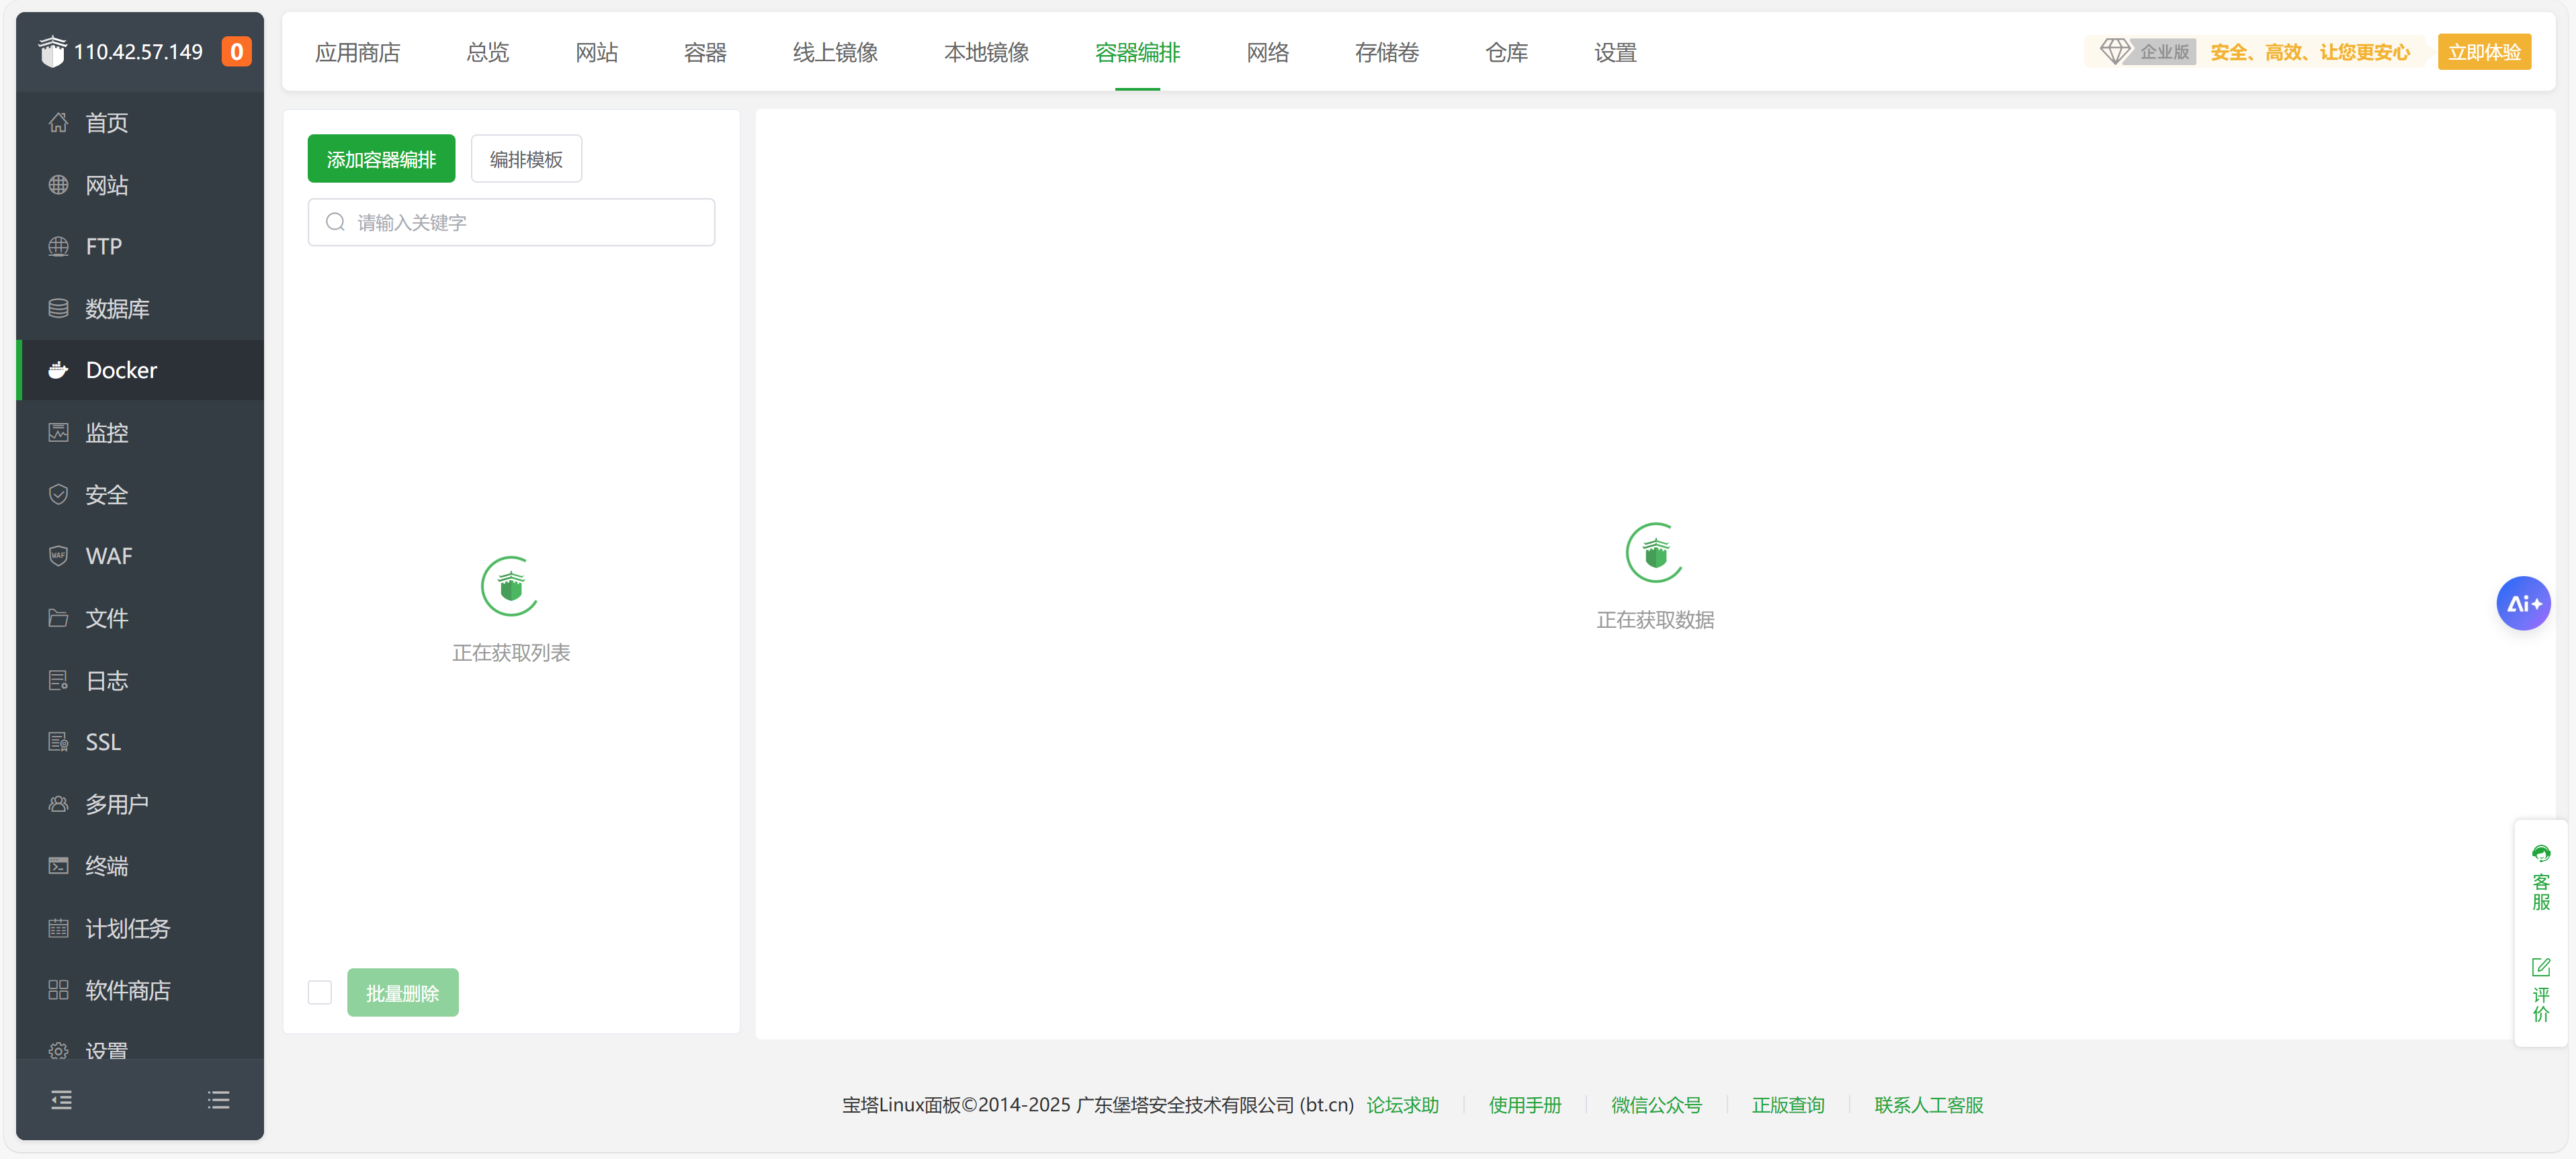Click the database icon beside 数据库

point(58,308)
